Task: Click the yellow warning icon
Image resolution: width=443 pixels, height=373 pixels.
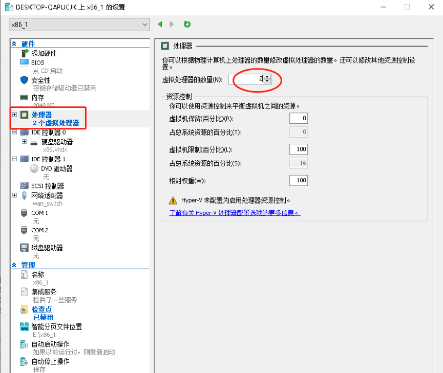Action: (173, 201)
